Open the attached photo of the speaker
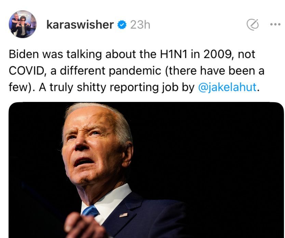285x238 pixels. click(x=146, y=170)
